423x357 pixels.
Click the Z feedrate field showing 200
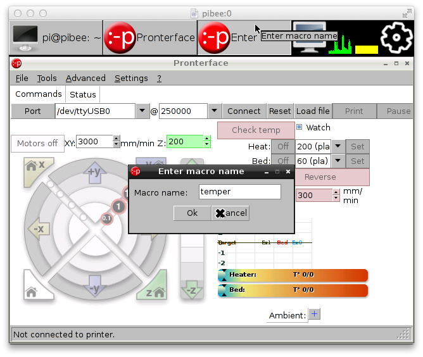(185, 142)
